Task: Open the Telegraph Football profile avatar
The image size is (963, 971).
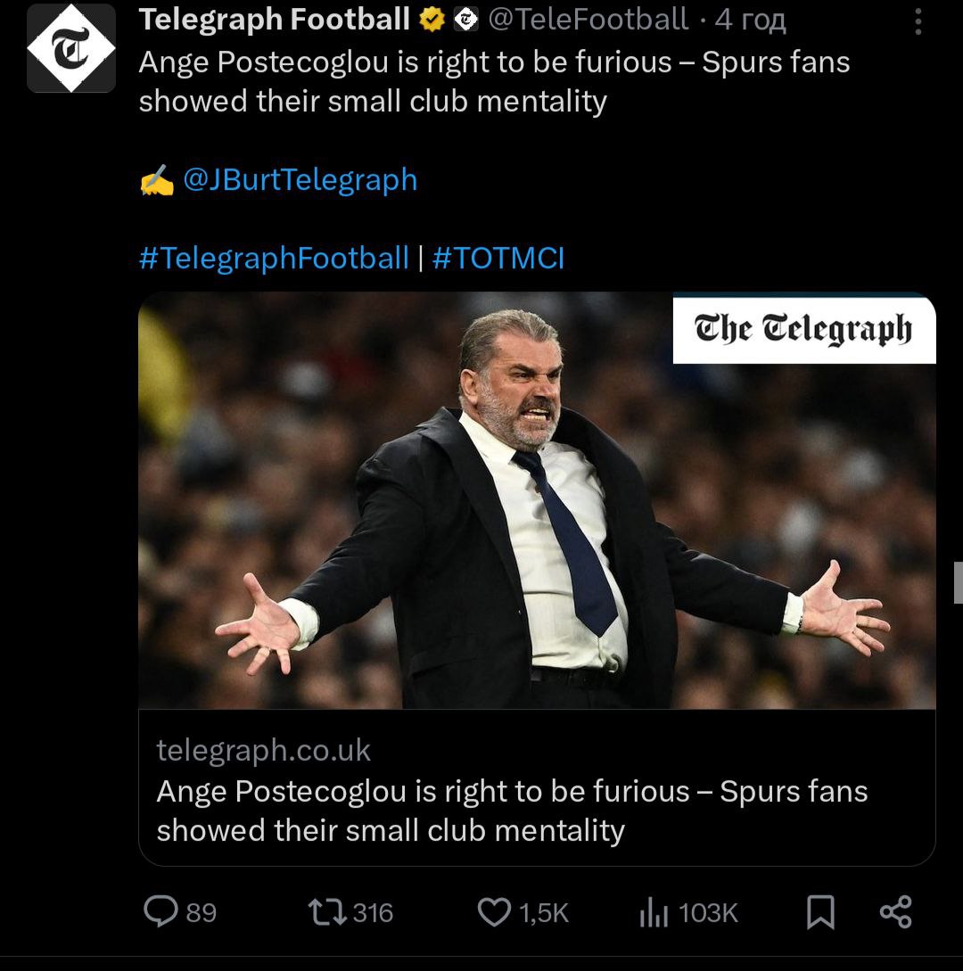Action: tap(71, 48)
